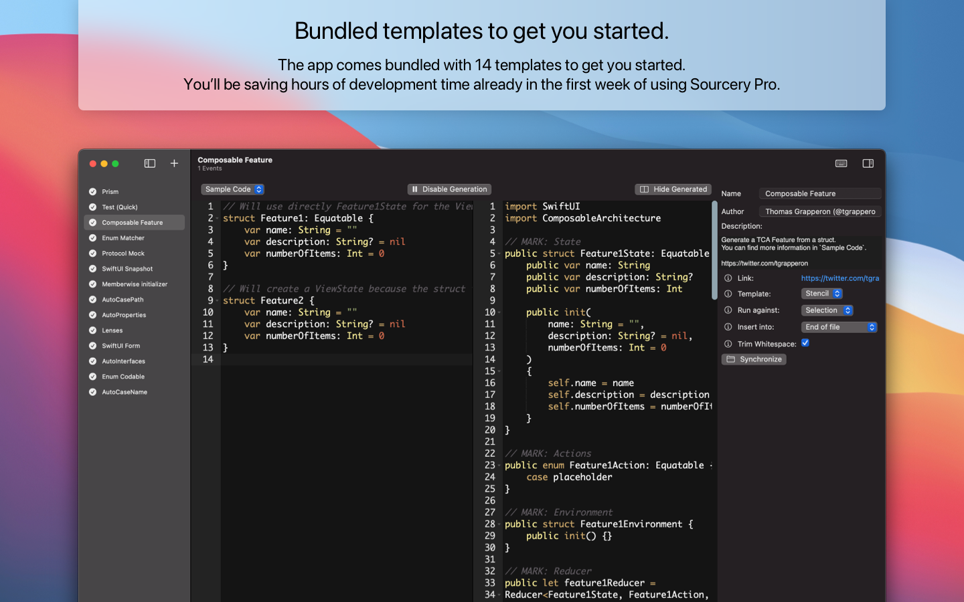Viewport: 964px width, 602px height.
Task: Click the Author text field
Action: pos(819,211)
